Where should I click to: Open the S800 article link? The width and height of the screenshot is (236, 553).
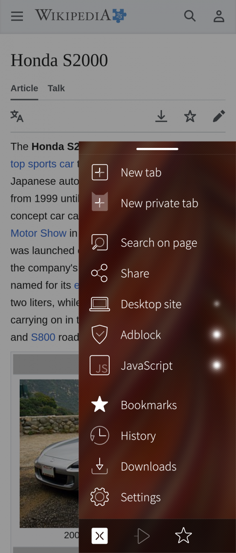pos(43,337)
